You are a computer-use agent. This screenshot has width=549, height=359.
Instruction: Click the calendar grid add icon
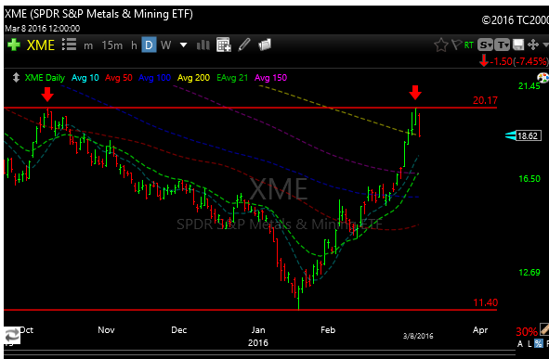pos(224,45)
